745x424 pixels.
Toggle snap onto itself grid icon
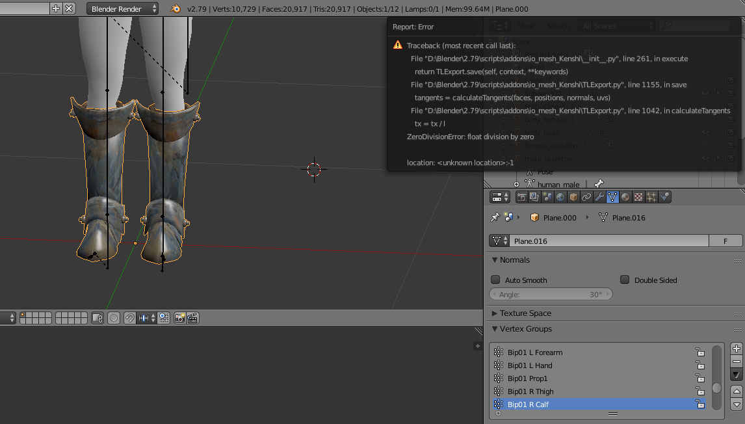click(164, 318)
